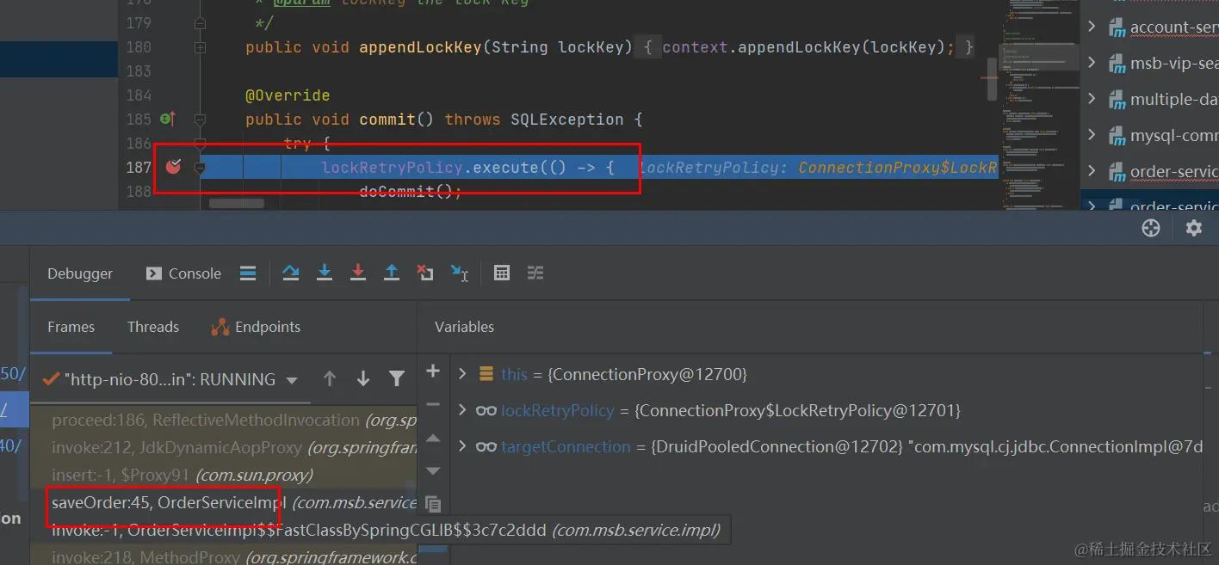Click the editor vertical scrollbar thumb
Screen dimensions: 1219x565
[x=993, y=79]
